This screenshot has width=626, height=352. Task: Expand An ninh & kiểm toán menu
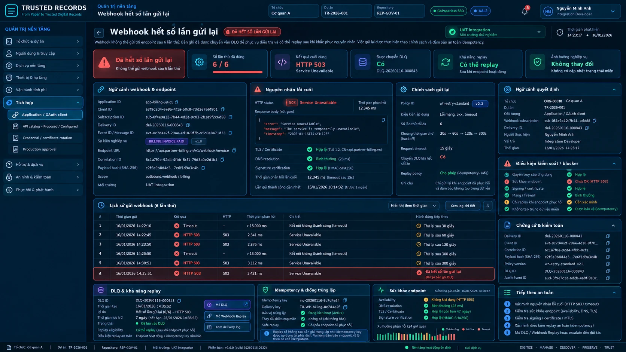coord(43,177)
